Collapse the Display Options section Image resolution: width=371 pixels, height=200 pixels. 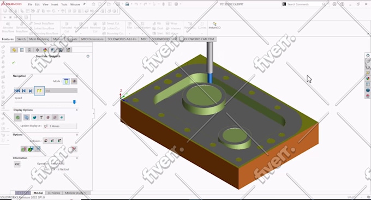tap(77, 110)
